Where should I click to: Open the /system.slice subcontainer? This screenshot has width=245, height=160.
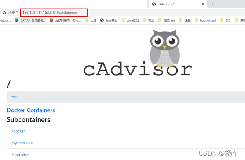click(22, 143)
